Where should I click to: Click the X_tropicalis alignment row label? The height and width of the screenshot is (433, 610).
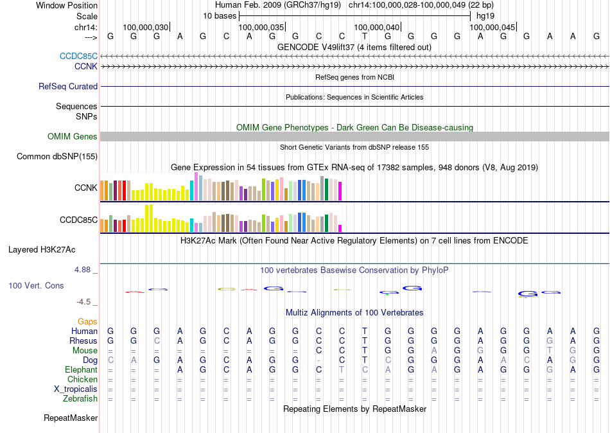tap(76, 389)
